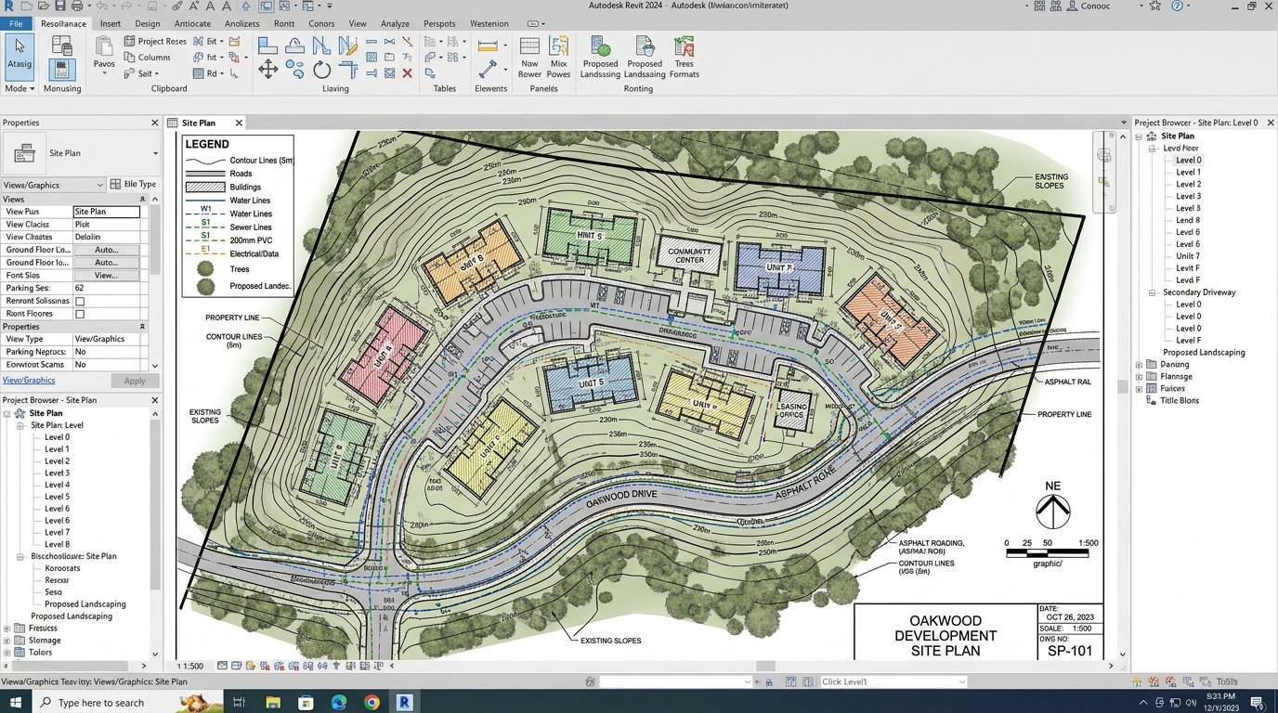Click the canvas horizontal scrollbar thumb

tap(765, 666)
